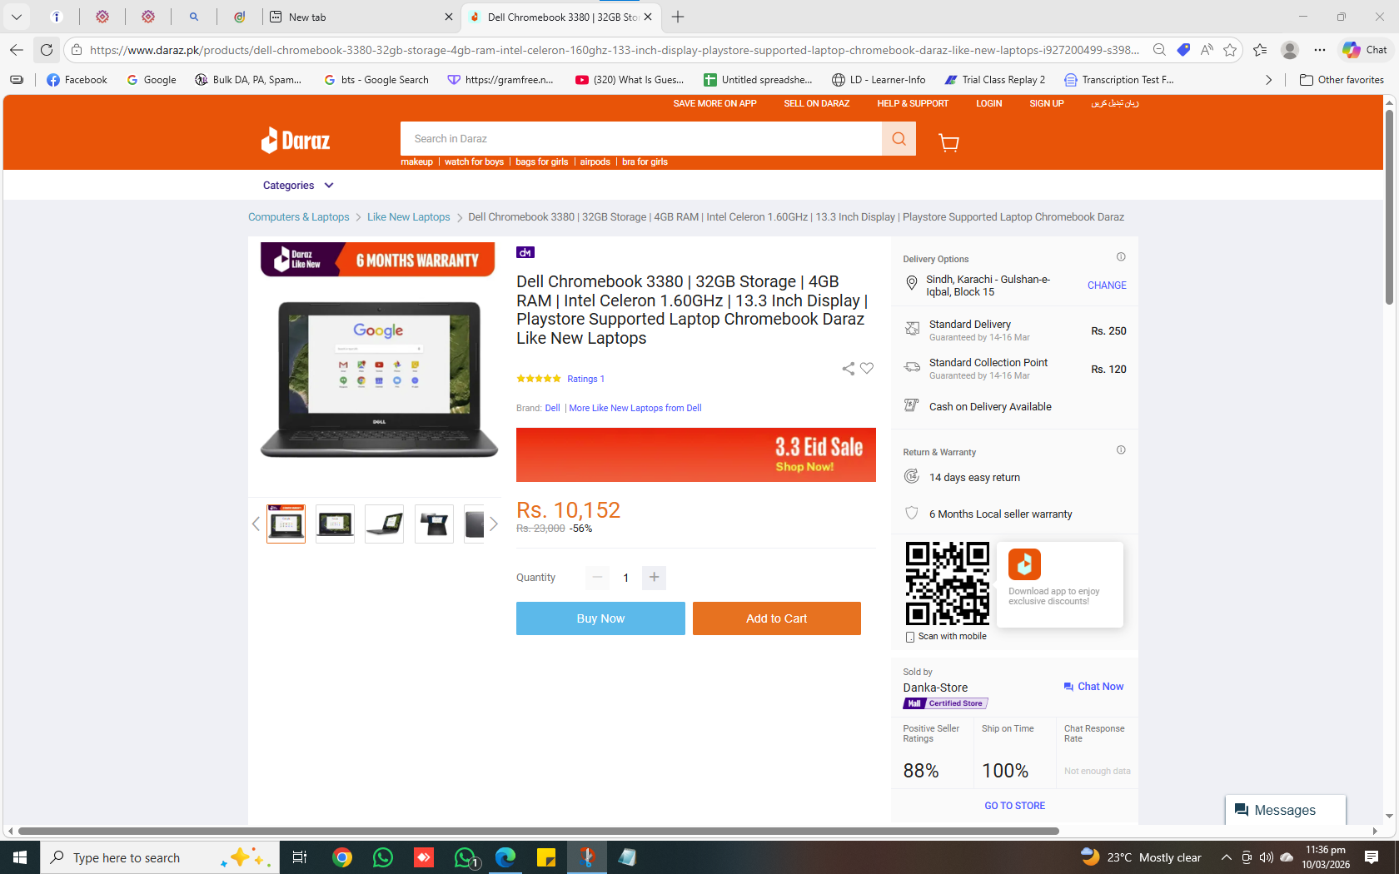The width and height of the screenshot is (1399, 874).
Task: Open HELP & SUPPORT menu
Action: 913,103
